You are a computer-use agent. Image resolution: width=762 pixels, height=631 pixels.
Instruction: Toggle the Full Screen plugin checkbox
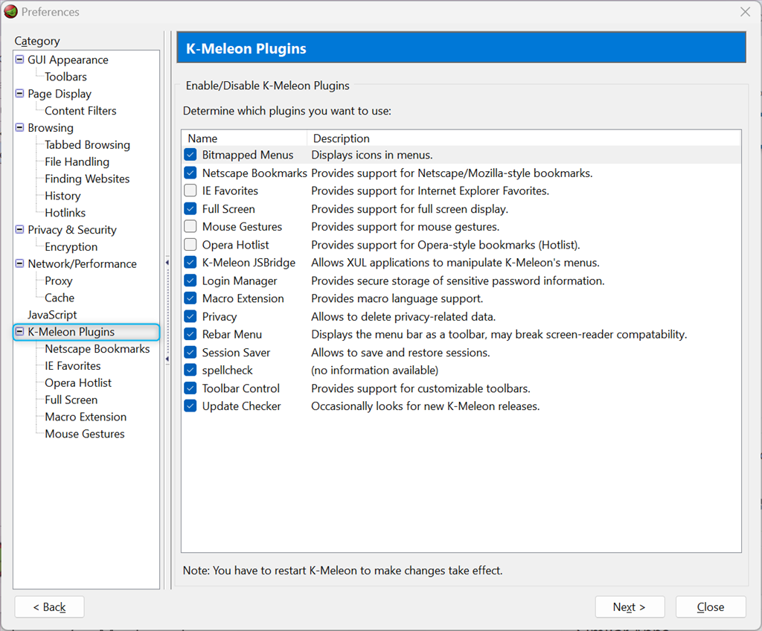click(x=190, y=208)
